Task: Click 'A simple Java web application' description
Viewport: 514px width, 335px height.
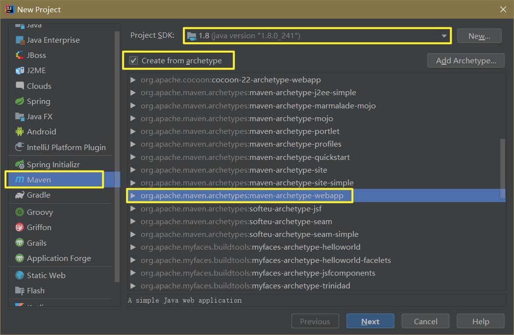Action: coord(185,300)
